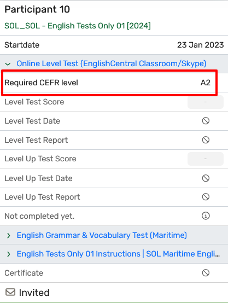Click the Level Test Date unavailable icon

point(206,121)
